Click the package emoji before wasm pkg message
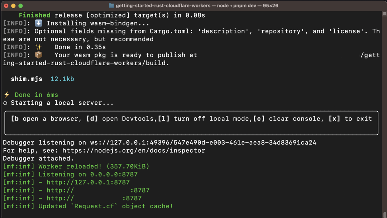 38,55
